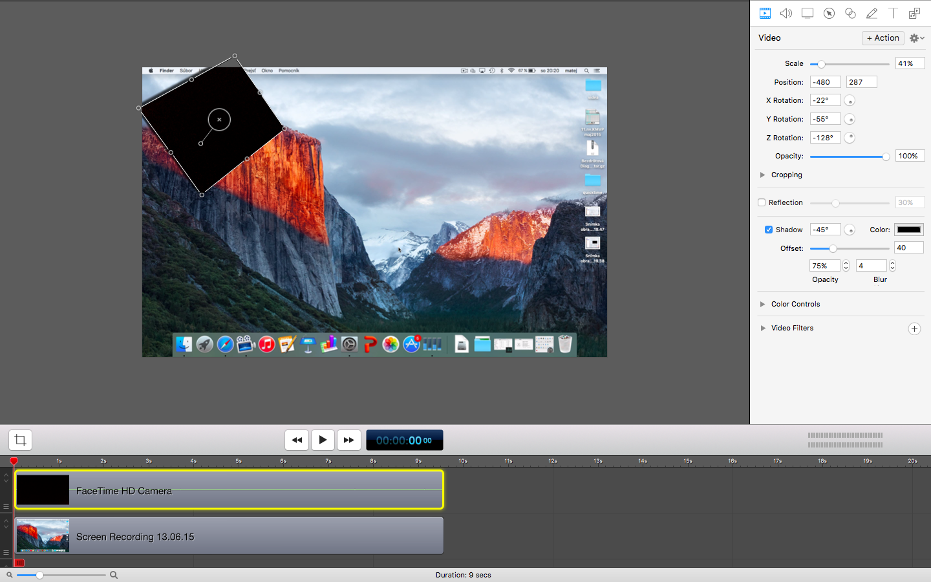The height and width of the screenshot is (582, 931).
Task: Click the Shadow opacity stepper arrows
Action: click(x=846, y=266)
